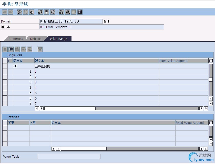Click the Forward arrow toolbar icon
The width and height of the screenshot is (215, 164).
tap(11, 12)
